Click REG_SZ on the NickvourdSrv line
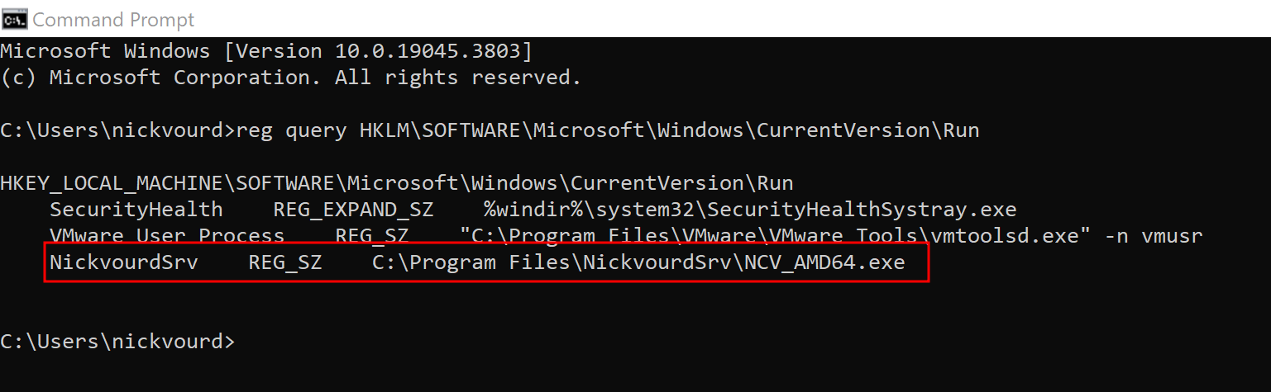This screenshot has height=392, width=1271. pos(284,263)
